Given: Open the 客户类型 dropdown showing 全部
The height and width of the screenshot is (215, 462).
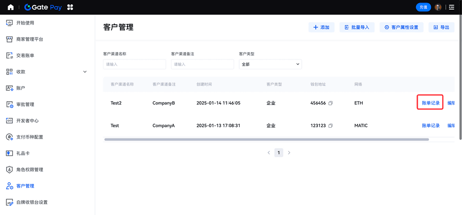Looking at the screenshot, I should pos(270,64).
